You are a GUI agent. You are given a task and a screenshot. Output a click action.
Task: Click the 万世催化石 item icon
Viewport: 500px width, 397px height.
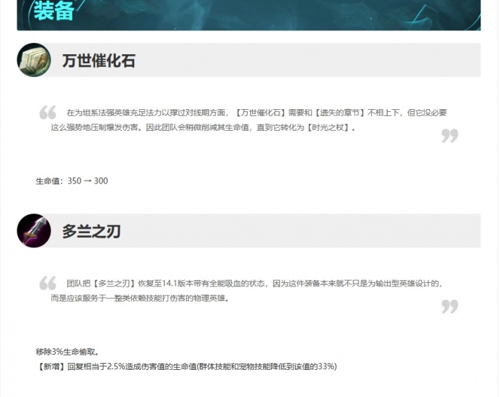click(x=33, y=60)
